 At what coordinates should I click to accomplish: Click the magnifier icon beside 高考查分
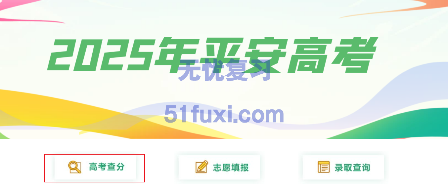74,167
